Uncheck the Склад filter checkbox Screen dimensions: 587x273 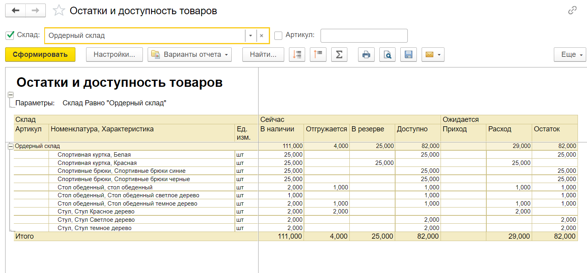click(x=10, y=36)
